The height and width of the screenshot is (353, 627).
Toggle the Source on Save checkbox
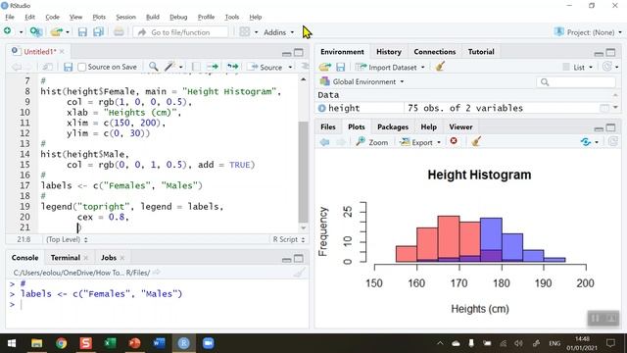[82, 67]
